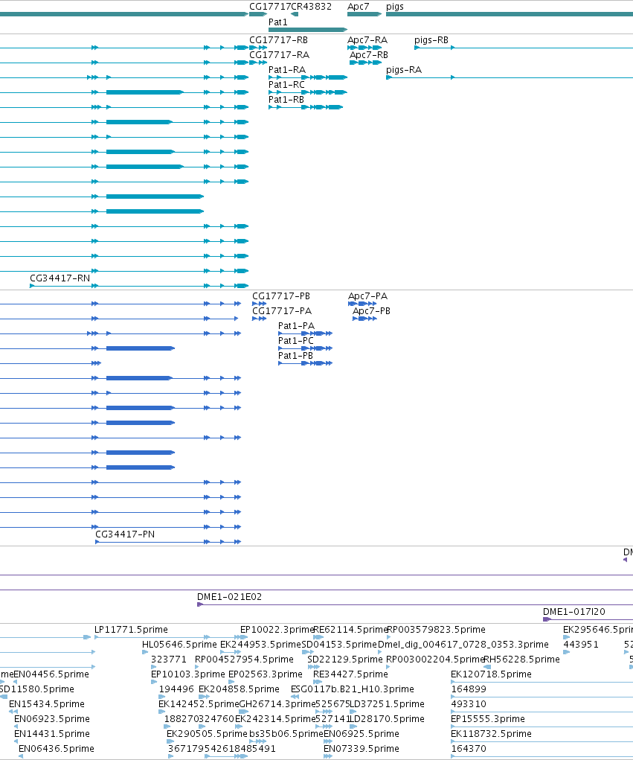This screenshot has height=760, width=633.
Task: Click the CG17717 gene label
Action: (270, 6)
